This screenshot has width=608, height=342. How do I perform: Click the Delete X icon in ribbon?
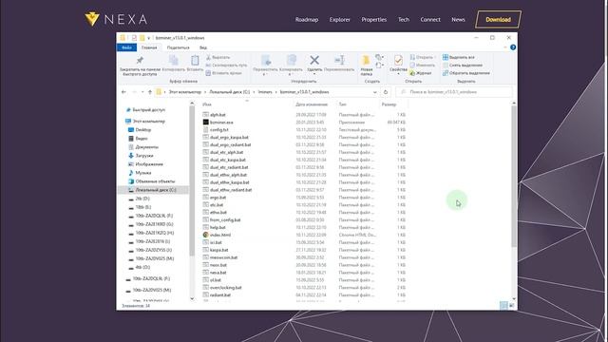pyautogui.click(x=314, y=60)
